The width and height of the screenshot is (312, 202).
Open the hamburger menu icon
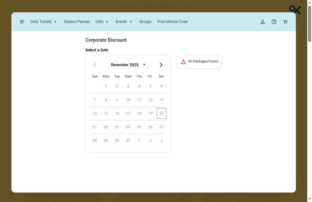22,22
